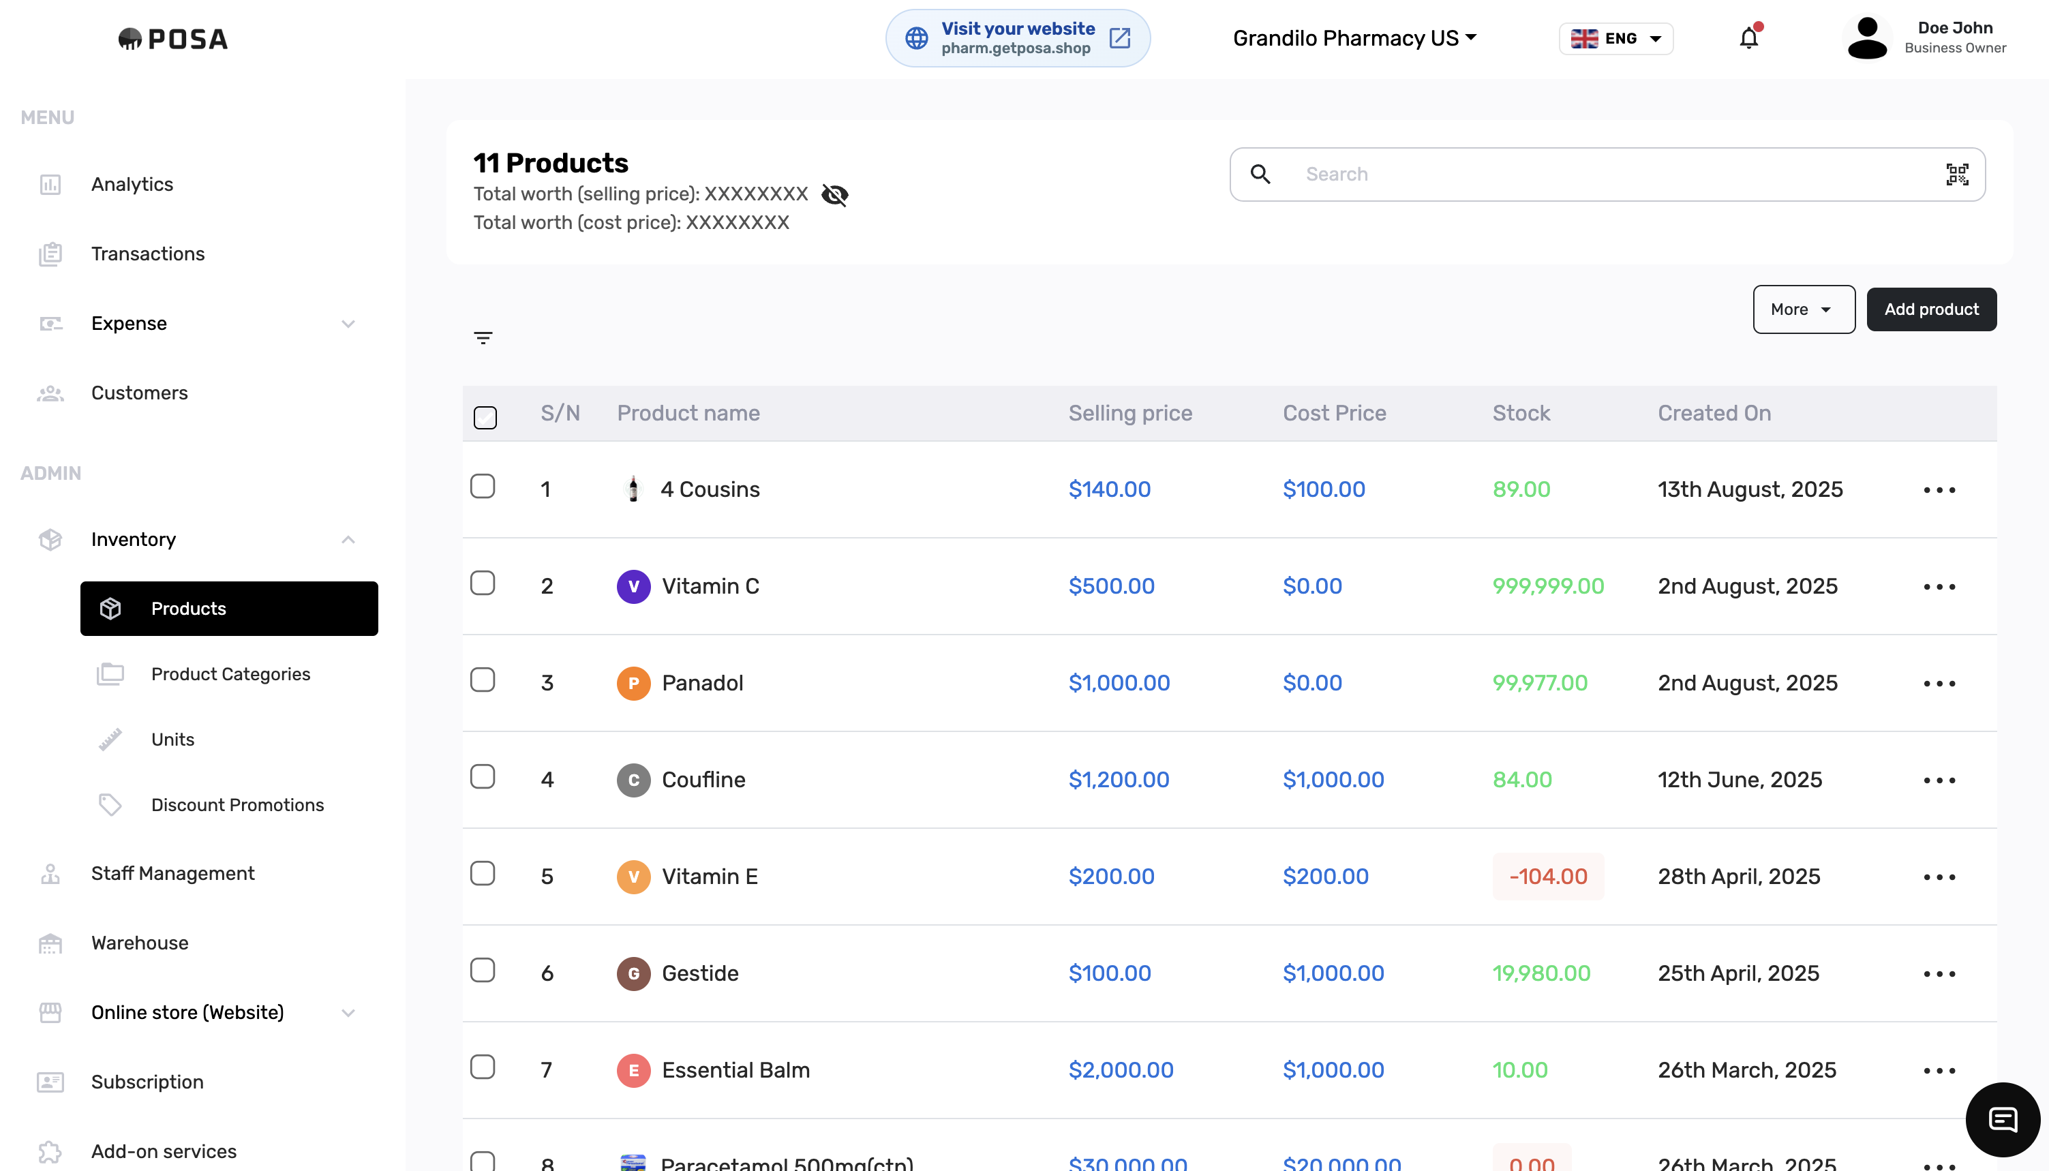Click the POSA logo

[173, 39]
